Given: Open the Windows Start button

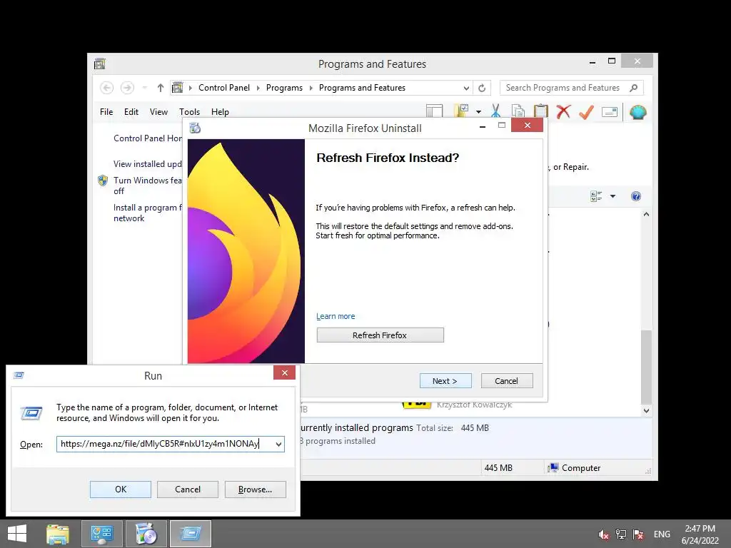Looking at the screenshot, I should [x=17, y=534].
